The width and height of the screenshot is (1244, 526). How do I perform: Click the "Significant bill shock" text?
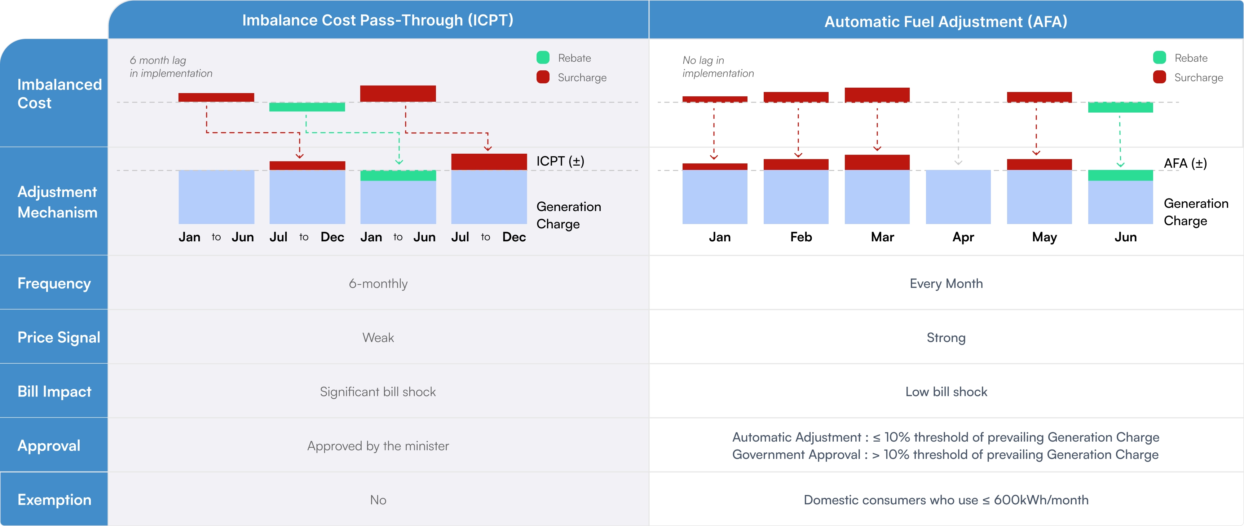click(x=378, y=392)
